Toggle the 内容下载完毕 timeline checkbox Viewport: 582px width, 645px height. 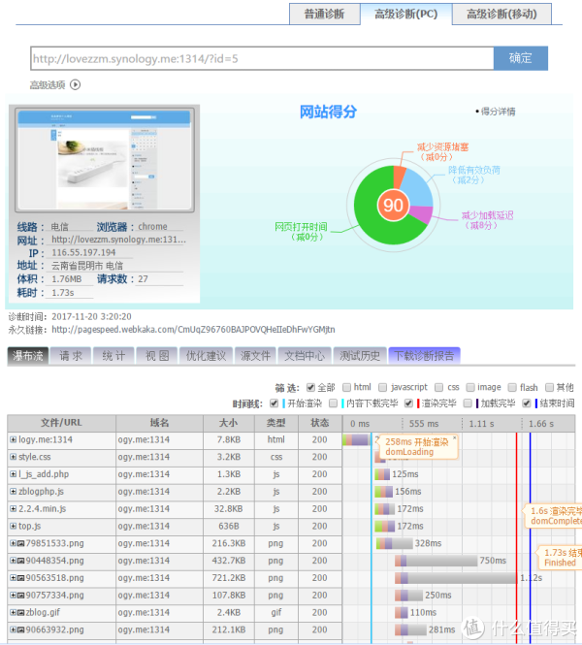coord(335,403)
